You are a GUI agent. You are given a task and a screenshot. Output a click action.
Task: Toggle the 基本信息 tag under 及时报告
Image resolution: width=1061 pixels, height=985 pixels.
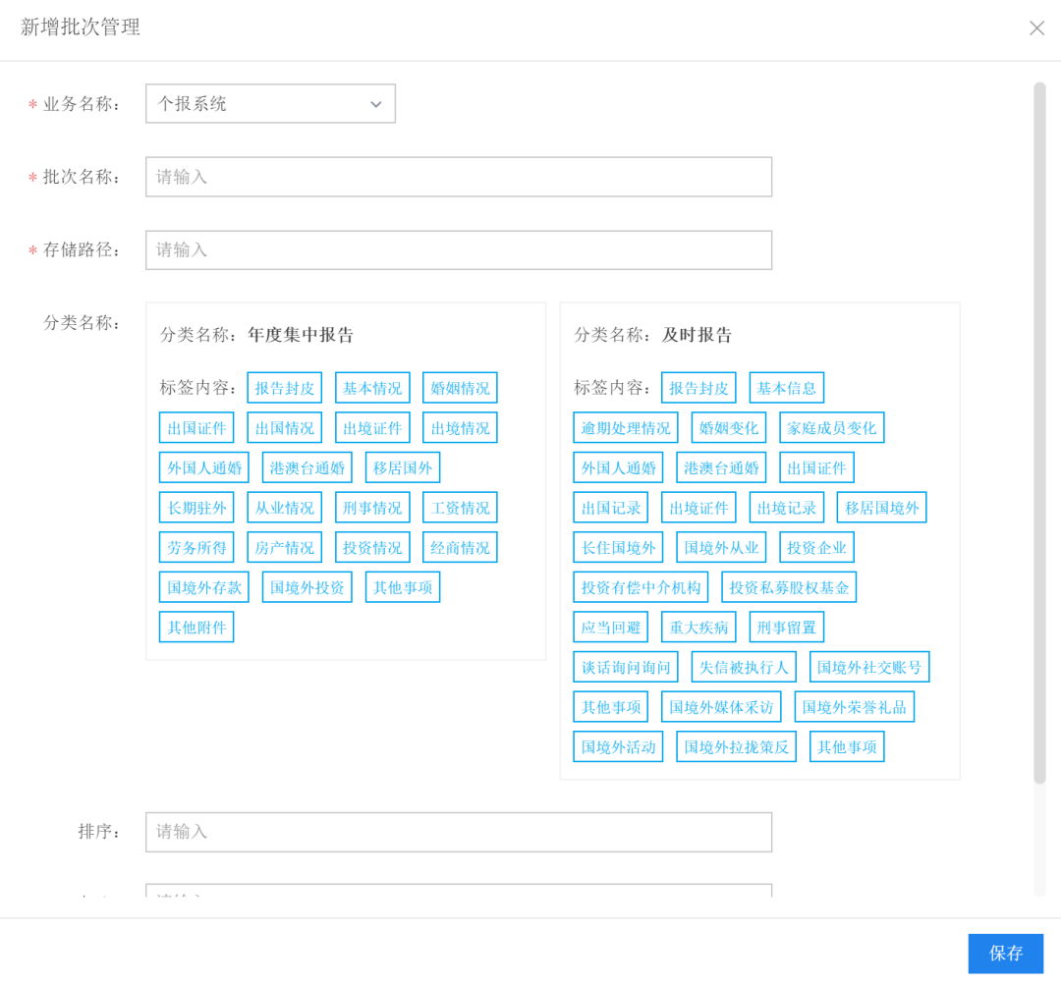786,387
